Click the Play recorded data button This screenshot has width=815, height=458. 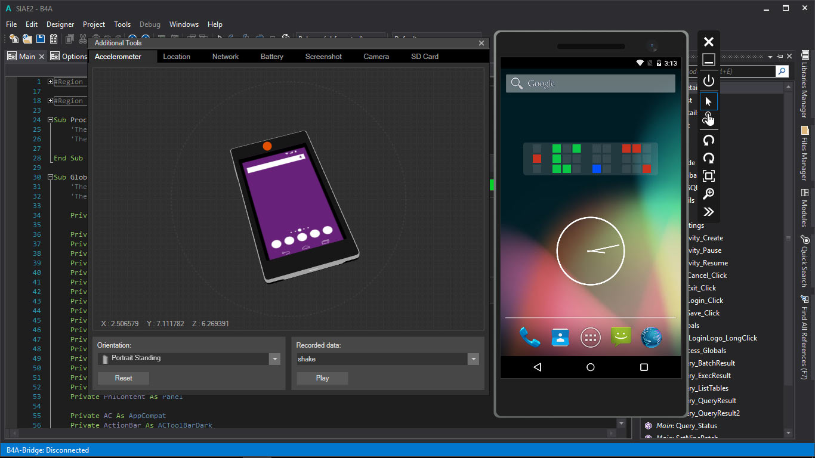pos(322,378)
